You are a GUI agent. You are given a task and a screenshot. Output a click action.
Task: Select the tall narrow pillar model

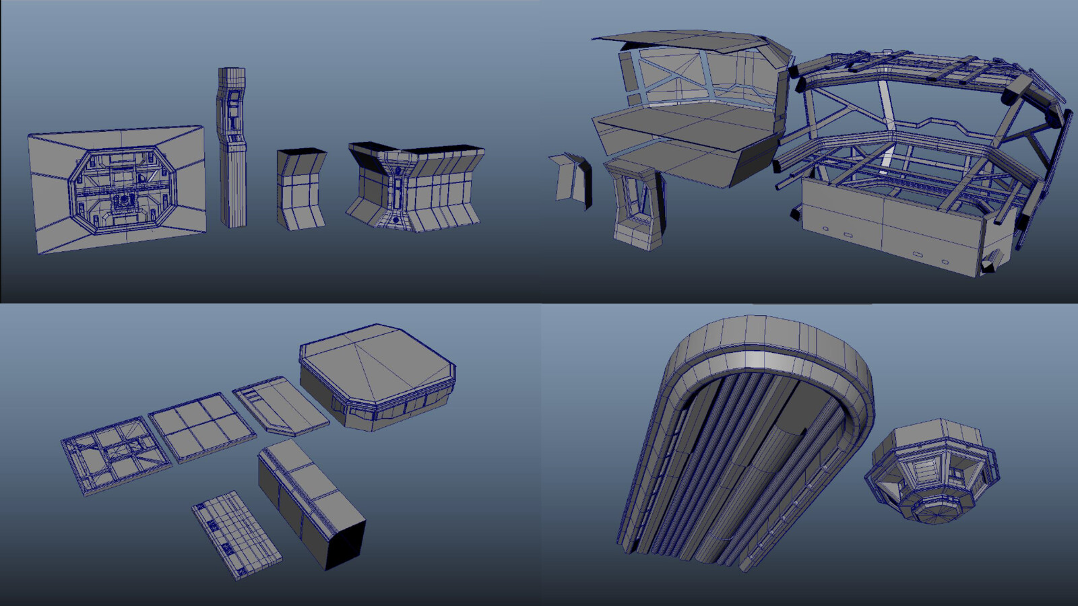coord(232,147)
